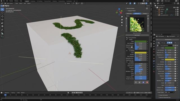This screenshot has height=101, width=180.
Task: Open the Global transform orientation dropdown
Action: point(68,3)
